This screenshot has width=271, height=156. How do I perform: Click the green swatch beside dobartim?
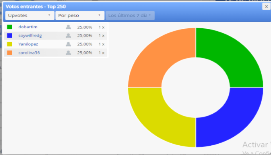(x=9, y=27)
